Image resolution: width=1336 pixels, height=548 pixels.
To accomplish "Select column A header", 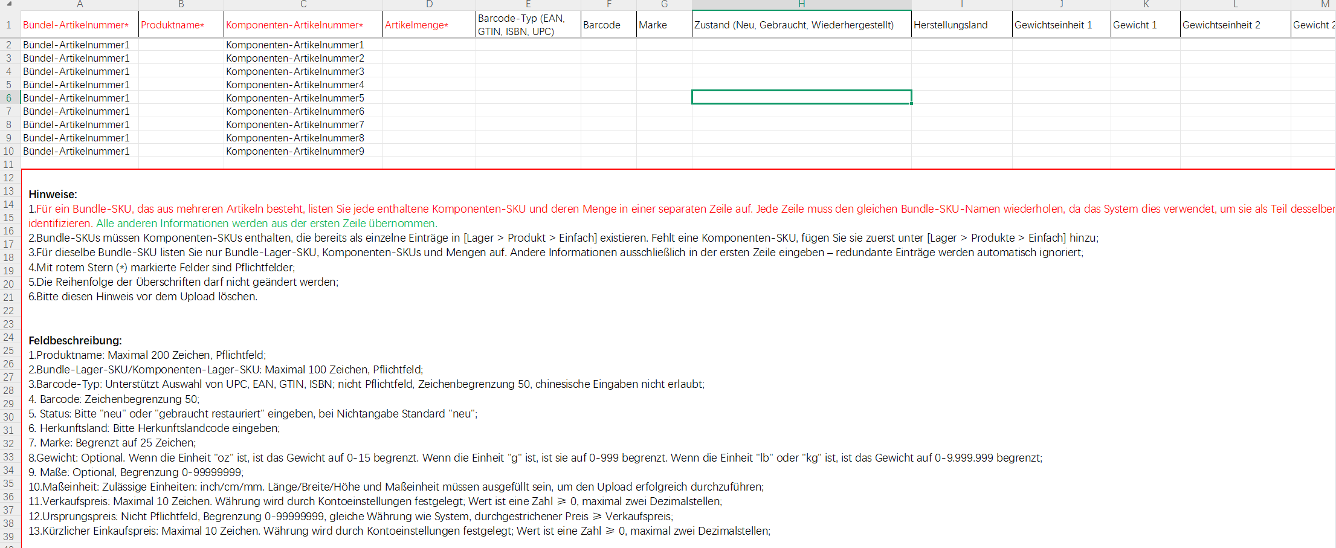I will 80,4.
